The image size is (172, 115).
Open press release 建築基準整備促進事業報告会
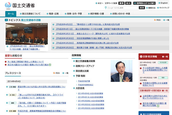[42, 112]
